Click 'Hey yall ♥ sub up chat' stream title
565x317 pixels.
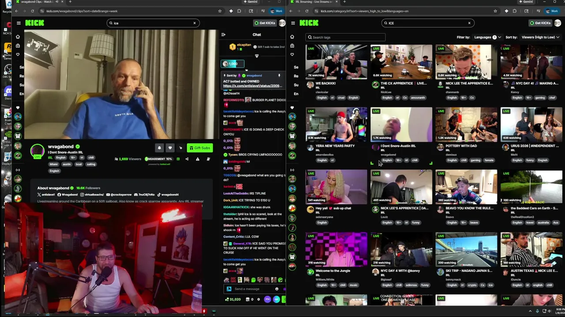click(334, 208)
